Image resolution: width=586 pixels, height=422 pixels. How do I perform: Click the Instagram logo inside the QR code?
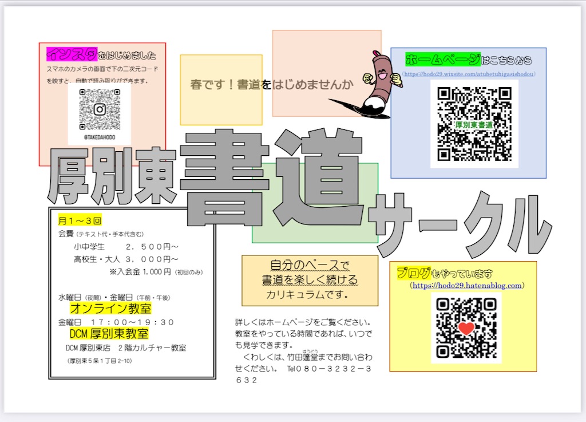click(x=100, y=109)
